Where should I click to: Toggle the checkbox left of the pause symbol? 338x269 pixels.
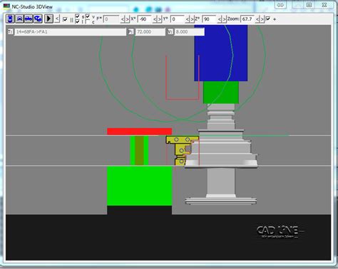(65, 19)
